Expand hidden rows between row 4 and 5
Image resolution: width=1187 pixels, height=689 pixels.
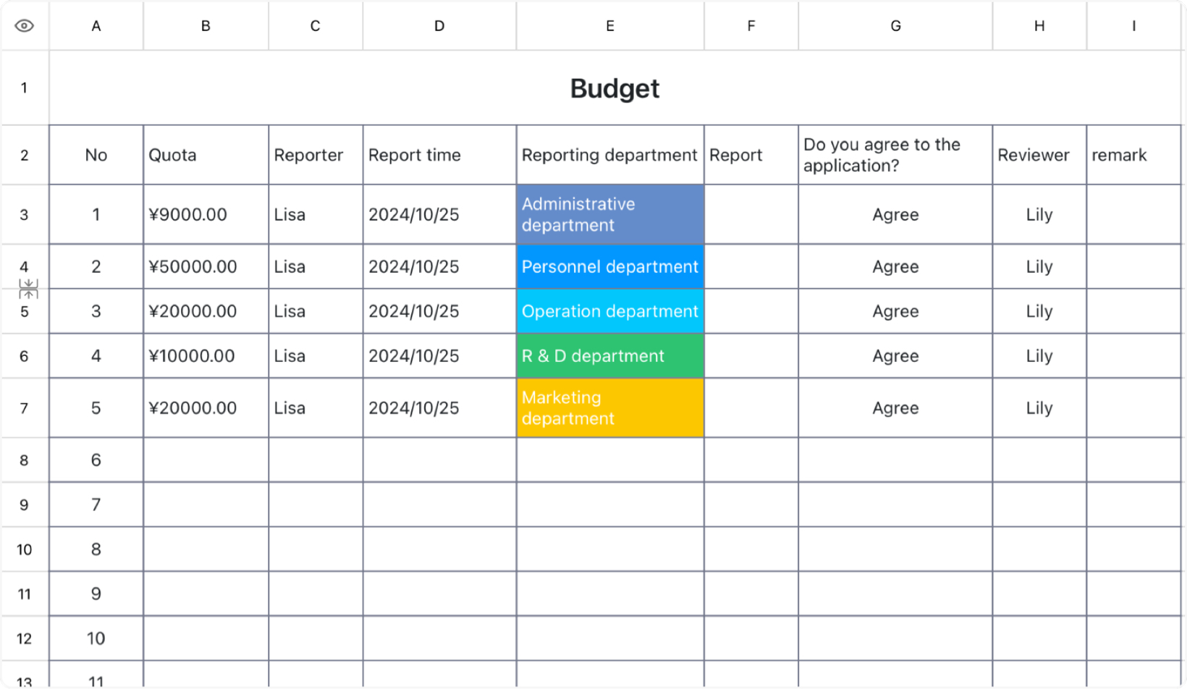(28, 289)
